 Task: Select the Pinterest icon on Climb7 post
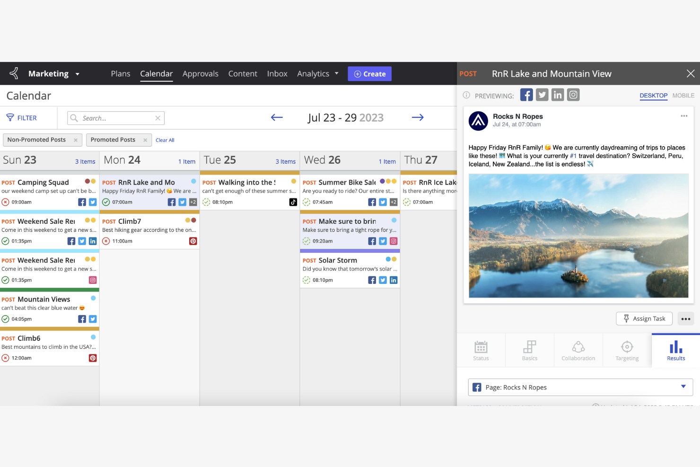pos(193,241)
